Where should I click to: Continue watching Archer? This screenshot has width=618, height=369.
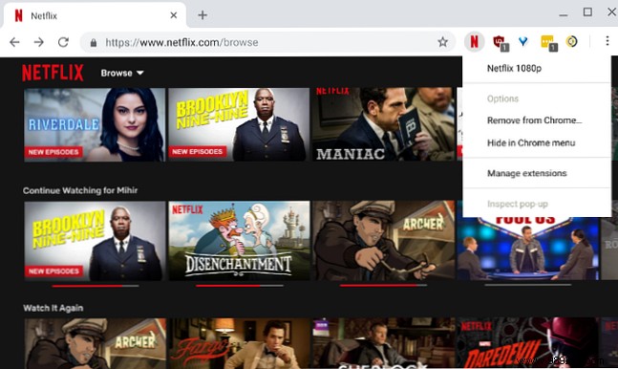(x=383, y=241)
